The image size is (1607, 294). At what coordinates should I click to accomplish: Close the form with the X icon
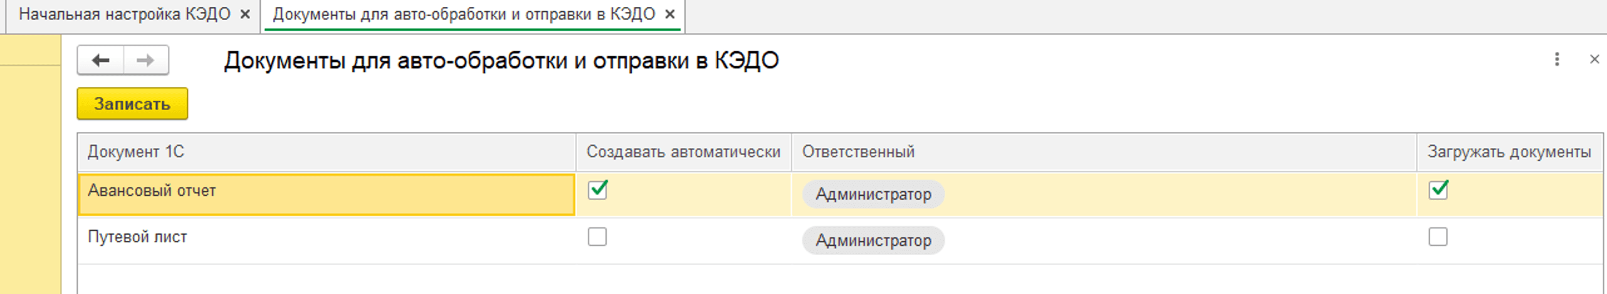pyautogui.click(x=1594, y=59)
